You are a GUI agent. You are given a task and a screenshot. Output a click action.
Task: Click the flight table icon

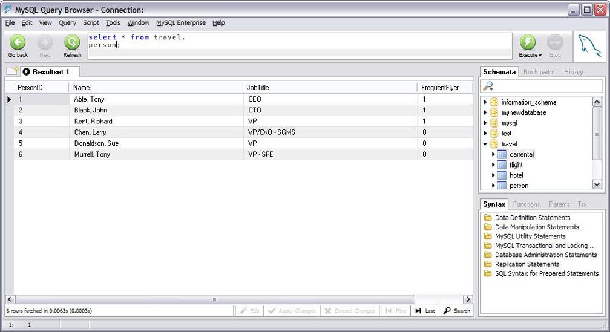(502, 165)
